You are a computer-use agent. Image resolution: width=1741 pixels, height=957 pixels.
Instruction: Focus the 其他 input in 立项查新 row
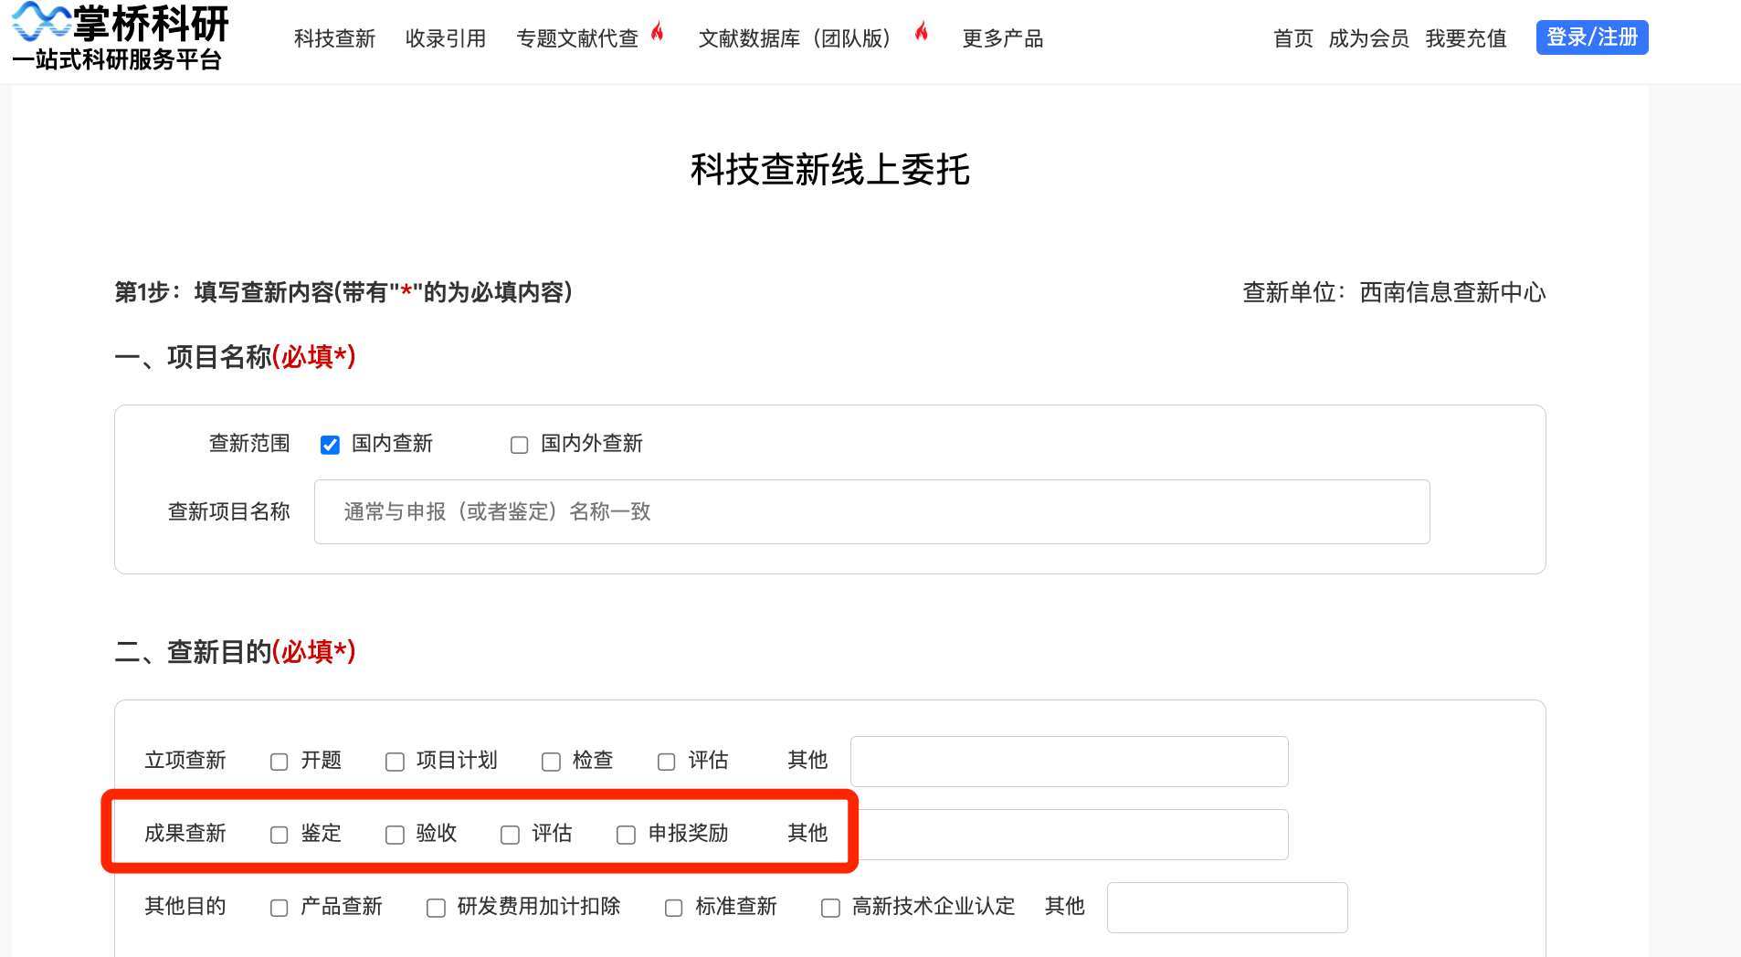tap(1069, 762)
